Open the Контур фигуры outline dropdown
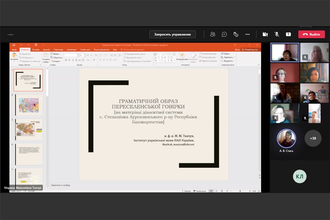 (x=208, y=57)
